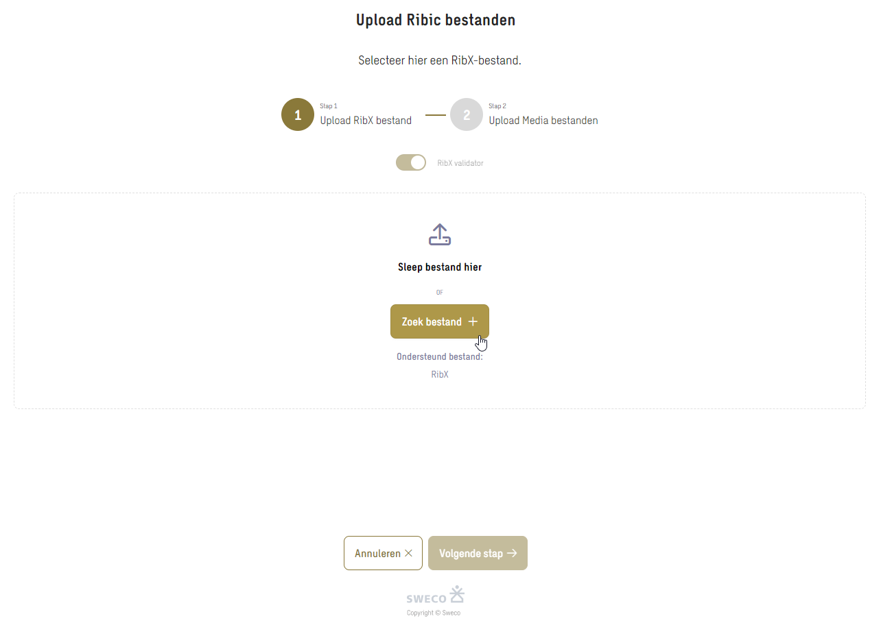Click the RibX supported format text
The image size is (881, 625).
(440, 374)
